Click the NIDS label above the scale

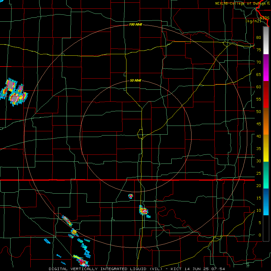coord(264,18)
